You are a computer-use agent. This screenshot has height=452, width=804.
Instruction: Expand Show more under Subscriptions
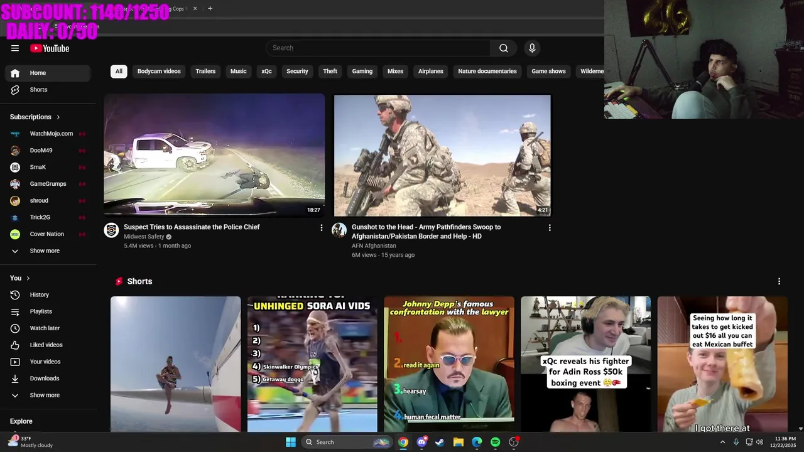click(48, 251)
